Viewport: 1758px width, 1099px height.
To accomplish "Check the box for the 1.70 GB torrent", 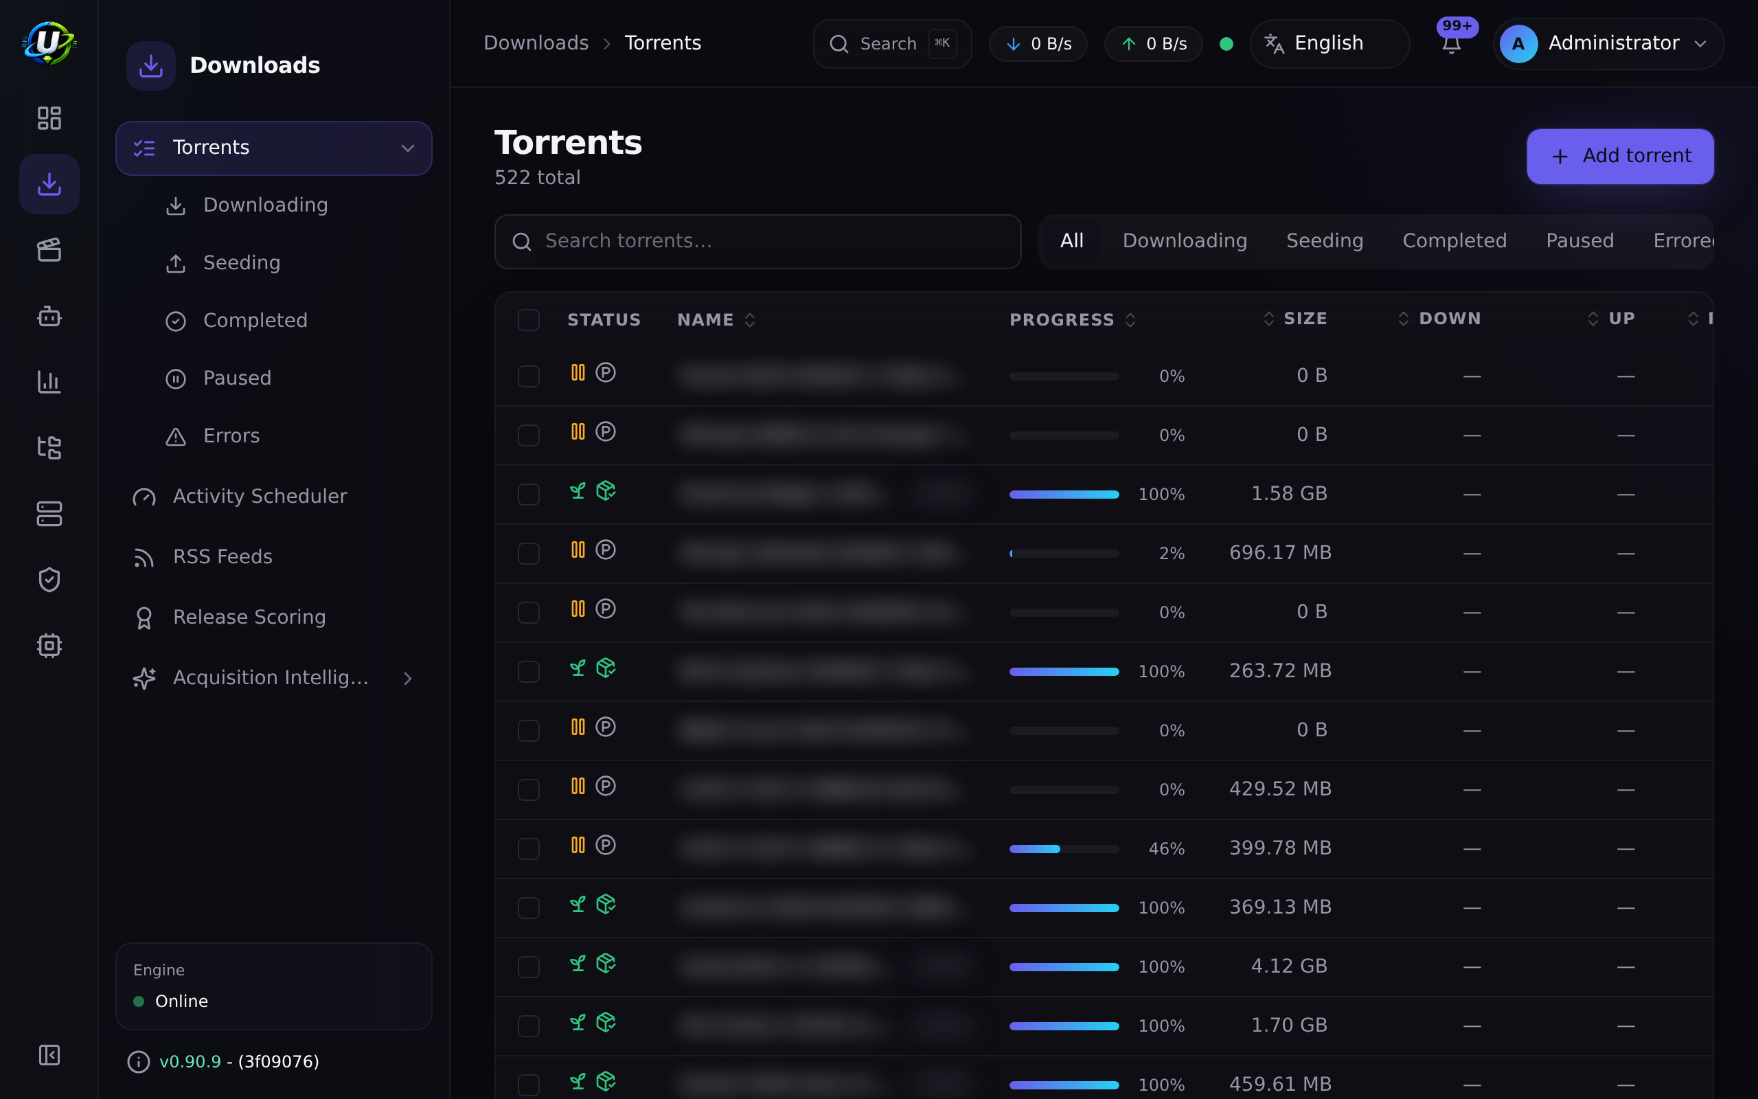I will coord(528,1026).
